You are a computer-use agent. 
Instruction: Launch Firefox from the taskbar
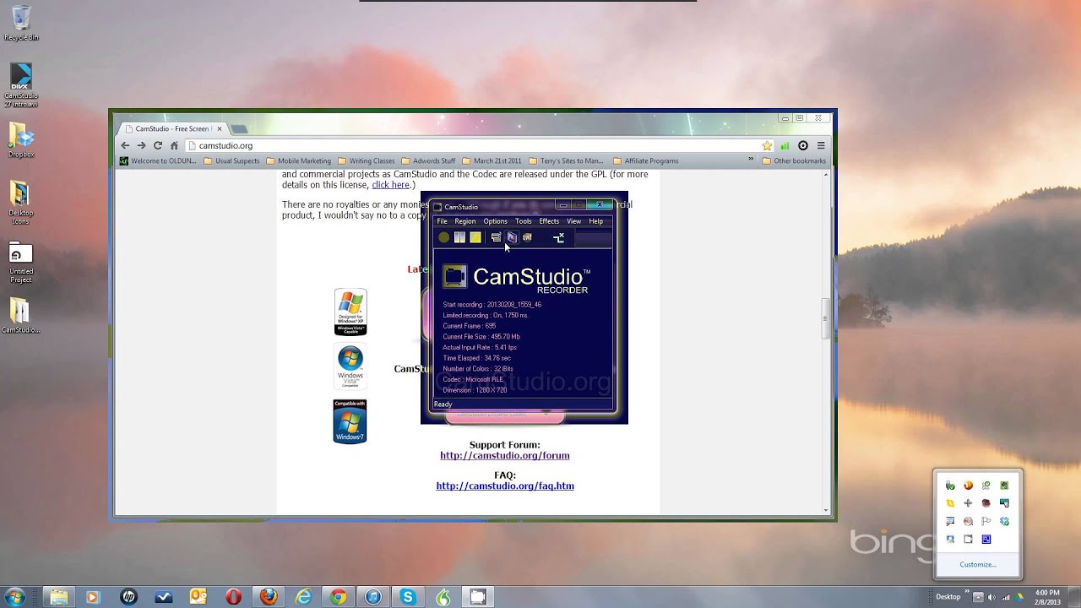(269, 597)
